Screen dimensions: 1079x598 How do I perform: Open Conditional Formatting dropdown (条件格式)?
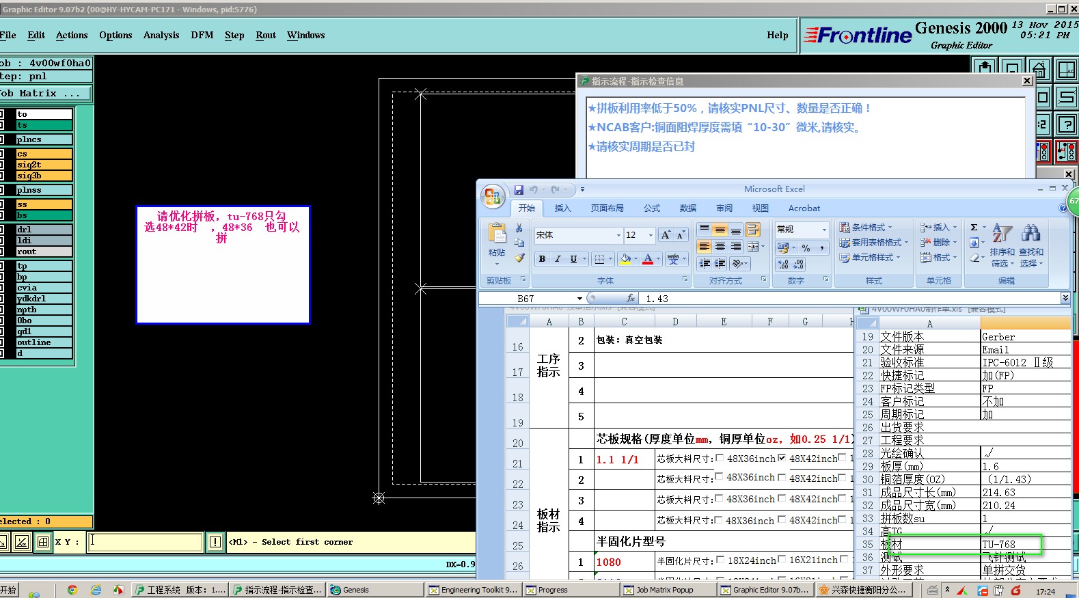point(866,228)
